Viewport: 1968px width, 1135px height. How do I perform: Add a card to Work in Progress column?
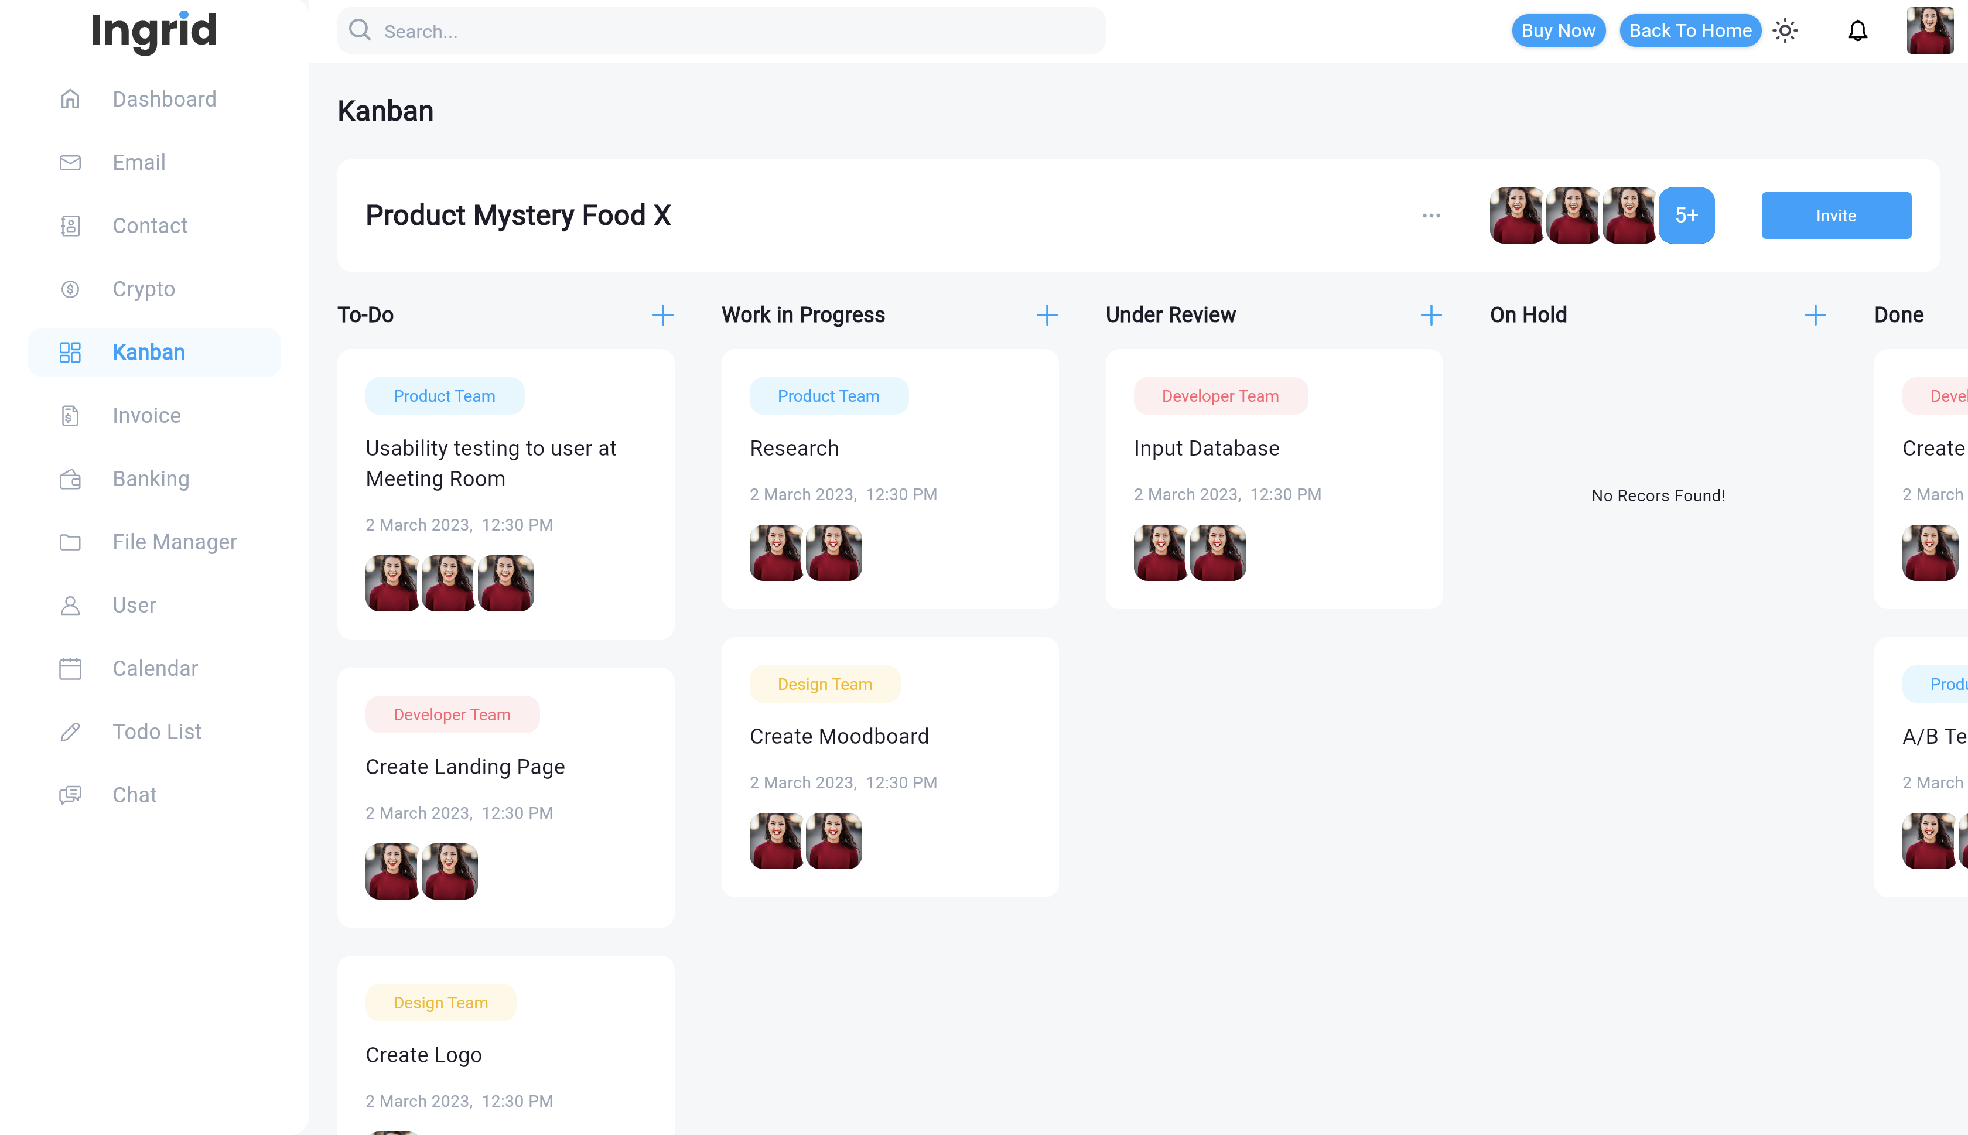pos(1047,315)
